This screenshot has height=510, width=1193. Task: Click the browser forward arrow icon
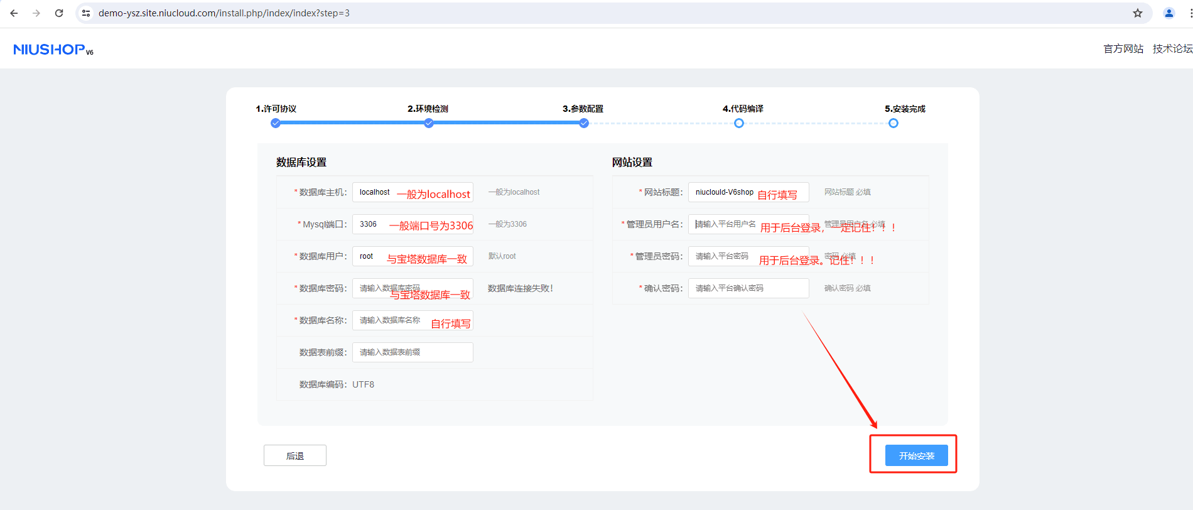(x=36, y=13)
